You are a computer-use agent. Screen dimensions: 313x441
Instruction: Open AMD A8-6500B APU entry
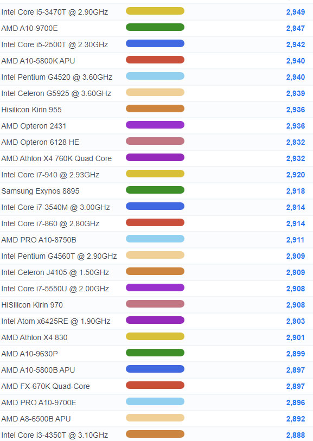(36, 419)
